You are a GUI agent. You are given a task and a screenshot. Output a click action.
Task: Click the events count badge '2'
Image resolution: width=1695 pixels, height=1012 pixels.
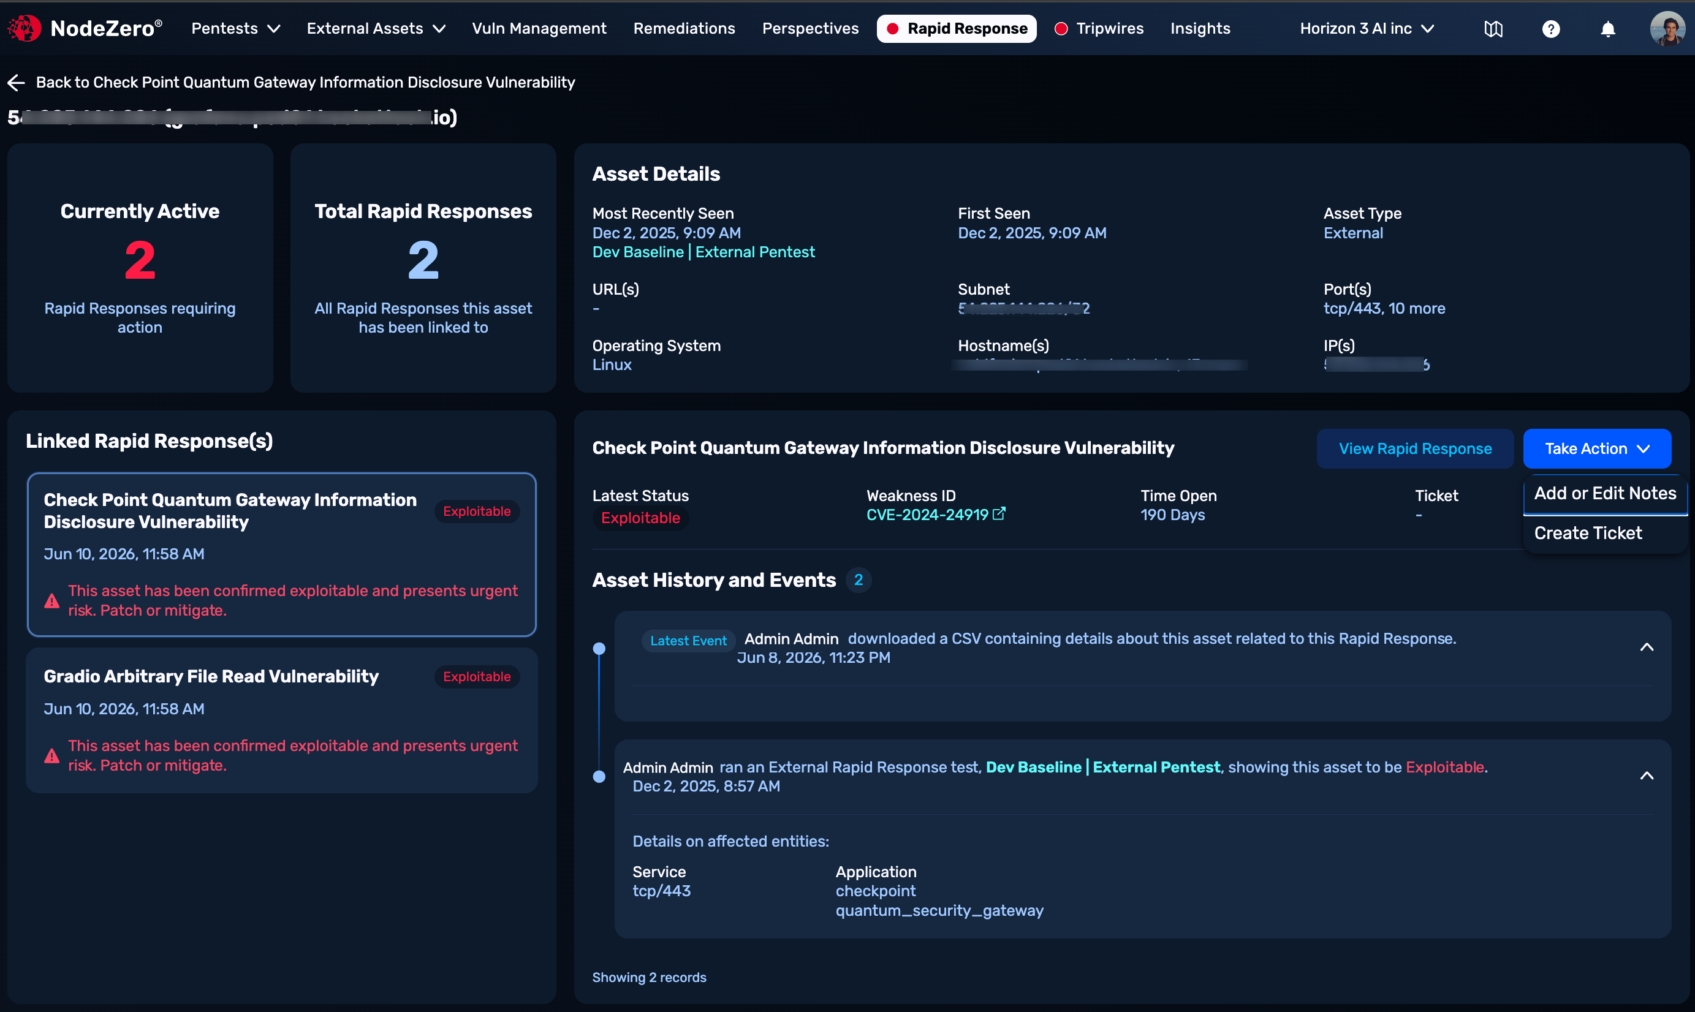coord(858,580)
